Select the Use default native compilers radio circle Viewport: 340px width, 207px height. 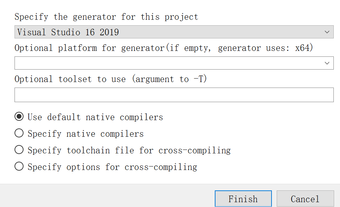click(19, 117)
